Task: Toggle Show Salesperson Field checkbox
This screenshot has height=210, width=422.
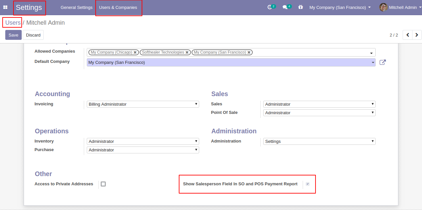Action: [x=308, y=184]
